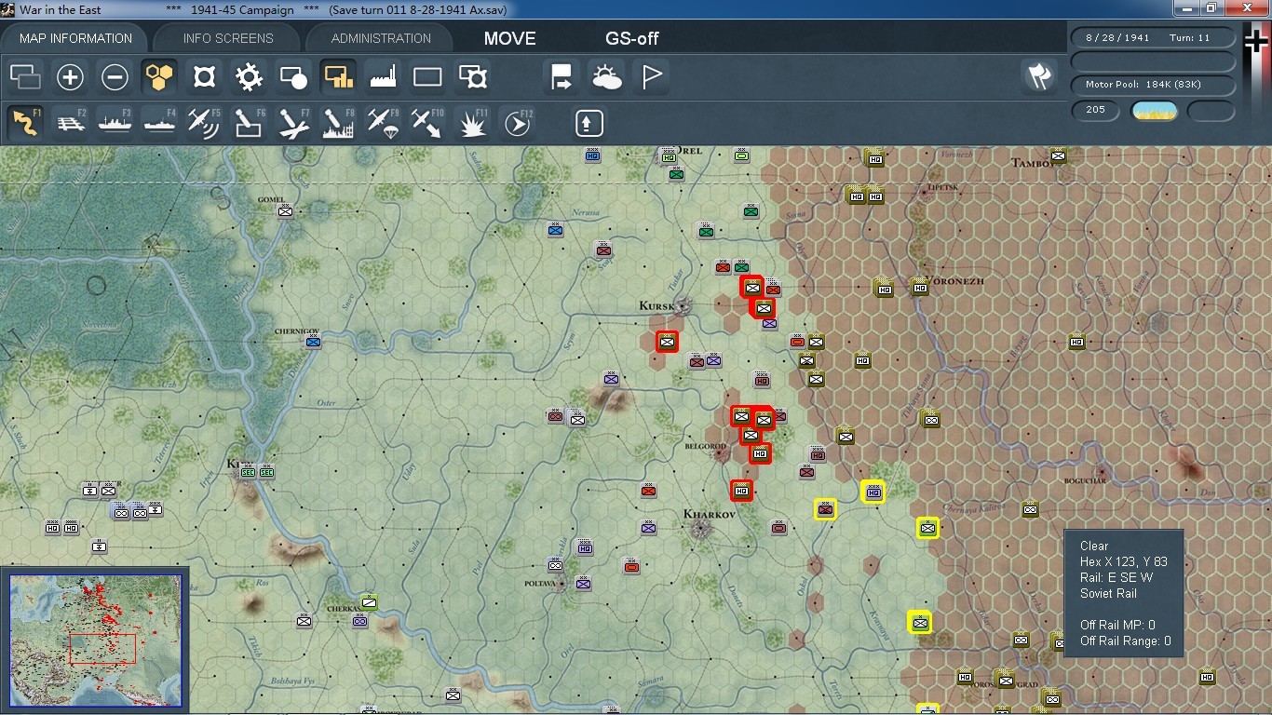Viewport: 1272px width, 715px height.
Task: Select F7 bomb airfield mode
Action: [293, 123]
